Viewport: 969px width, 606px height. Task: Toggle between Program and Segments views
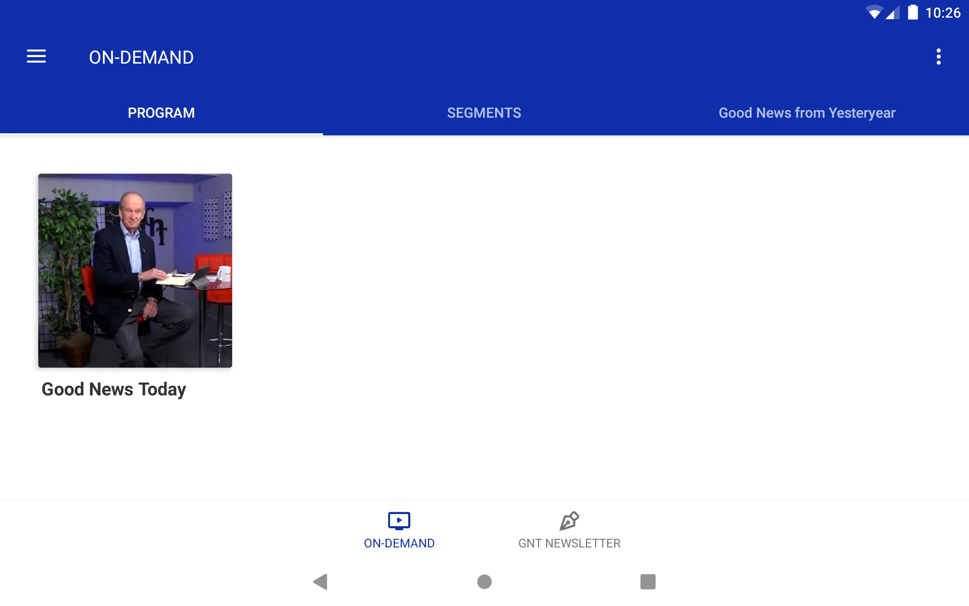coord(484,113)
